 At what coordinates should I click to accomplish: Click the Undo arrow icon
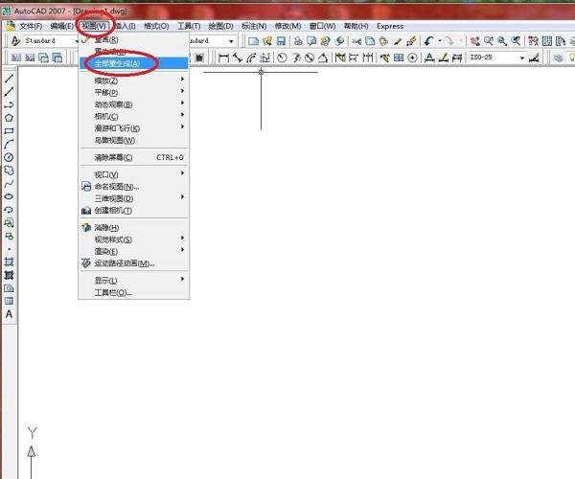coord(428,41)
